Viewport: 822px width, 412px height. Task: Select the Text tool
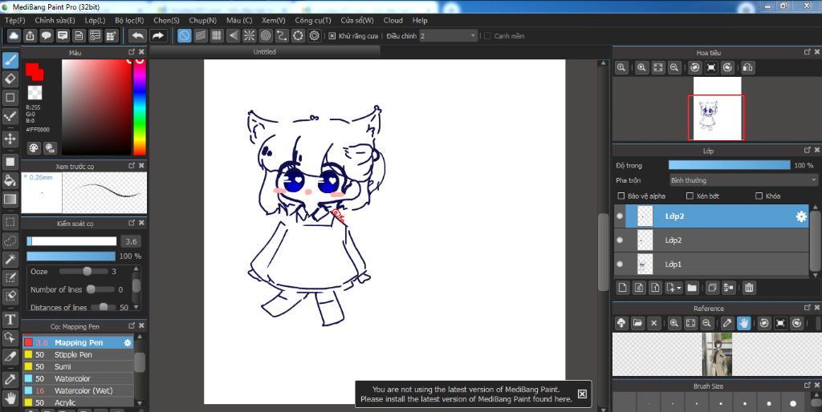(10, 319)
